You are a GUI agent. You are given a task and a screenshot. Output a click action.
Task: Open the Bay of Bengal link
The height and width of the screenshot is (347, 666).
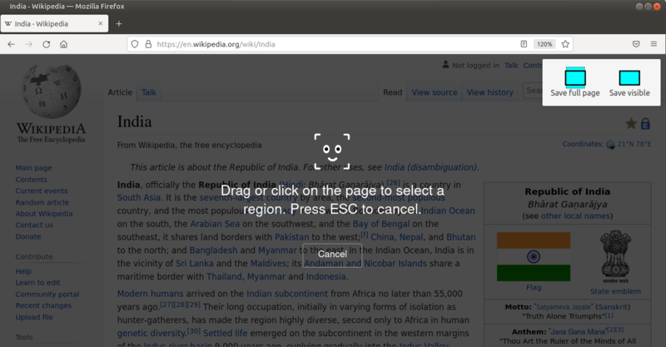click(381, 224)
